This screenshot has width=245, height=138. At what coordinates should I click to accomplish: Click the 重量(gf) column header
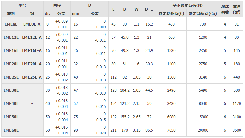(237, 9)
